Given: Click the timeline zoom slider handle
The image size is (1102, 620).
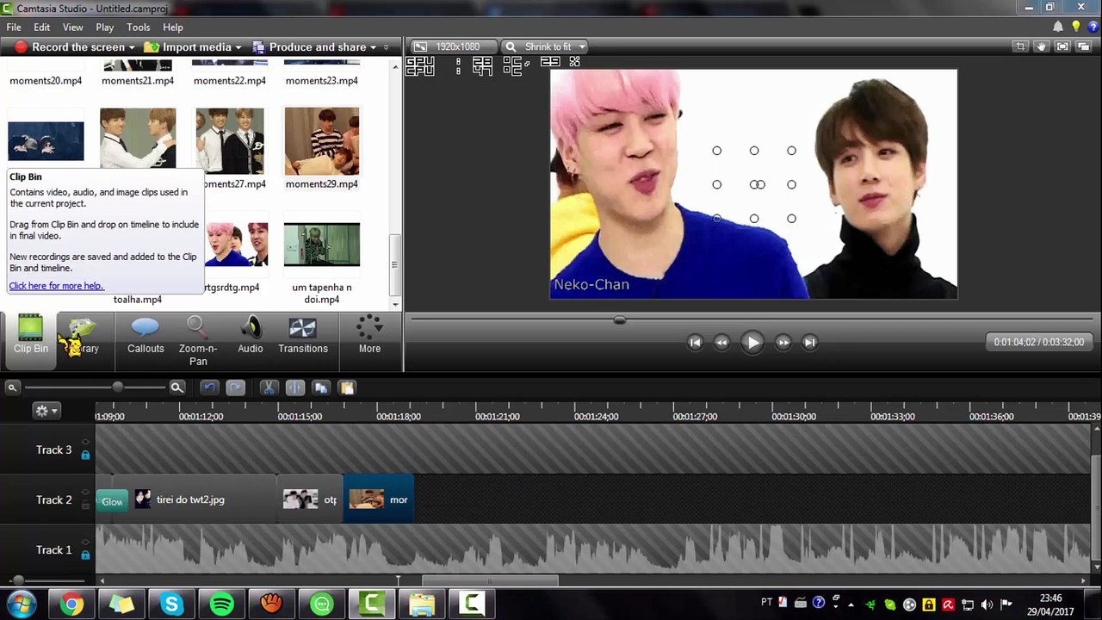Looking at the screenshot, I should tap(117, 387).
